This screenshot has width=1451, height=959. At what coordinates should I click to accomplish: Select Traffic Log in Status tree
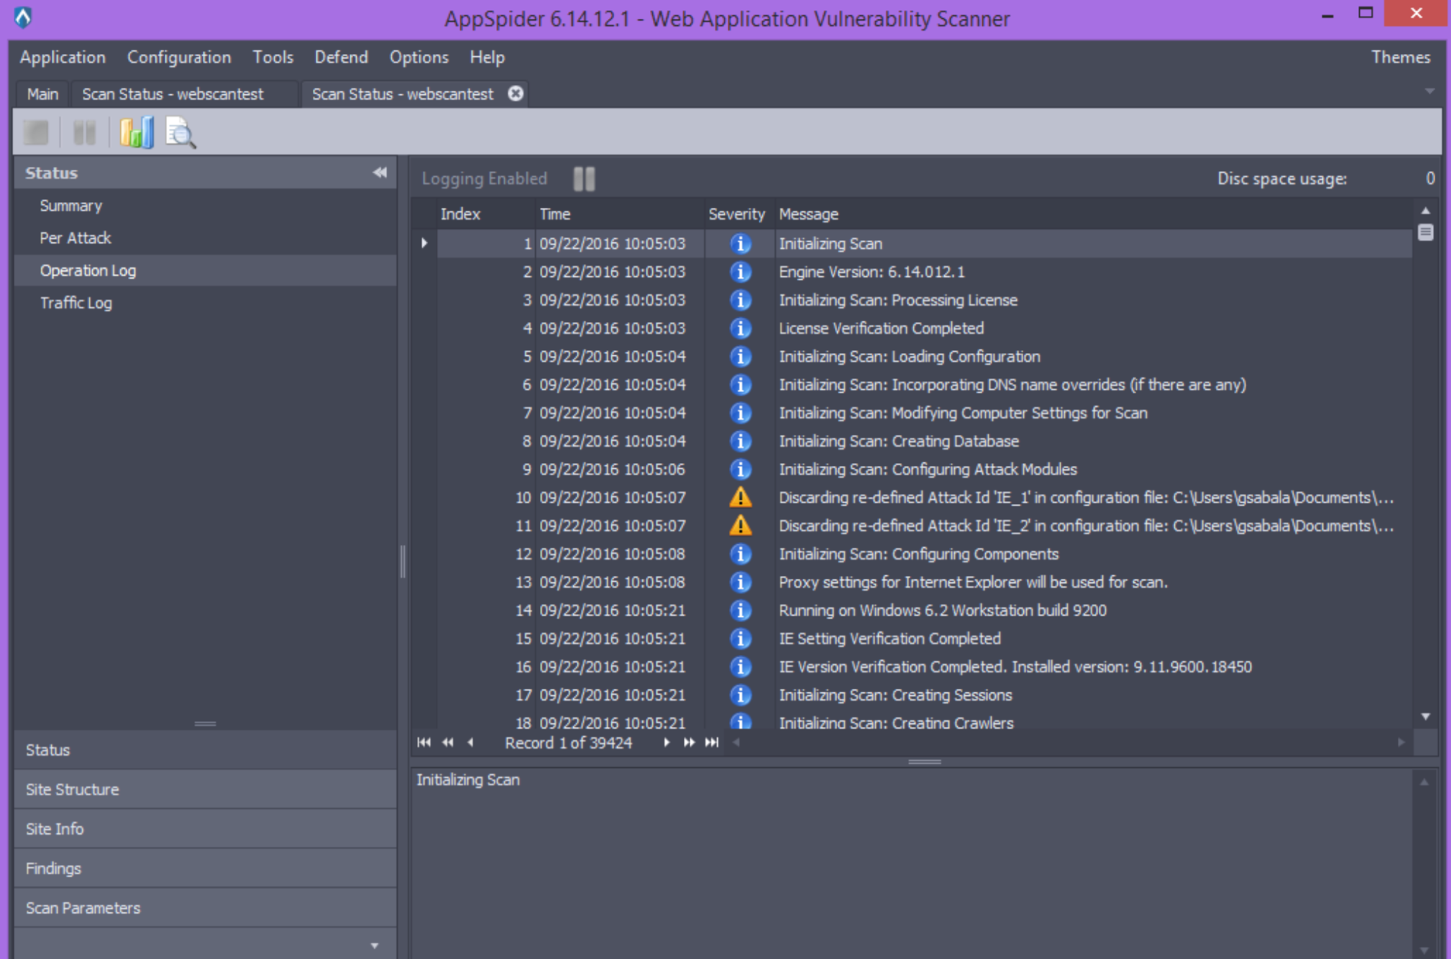point(75,303)
